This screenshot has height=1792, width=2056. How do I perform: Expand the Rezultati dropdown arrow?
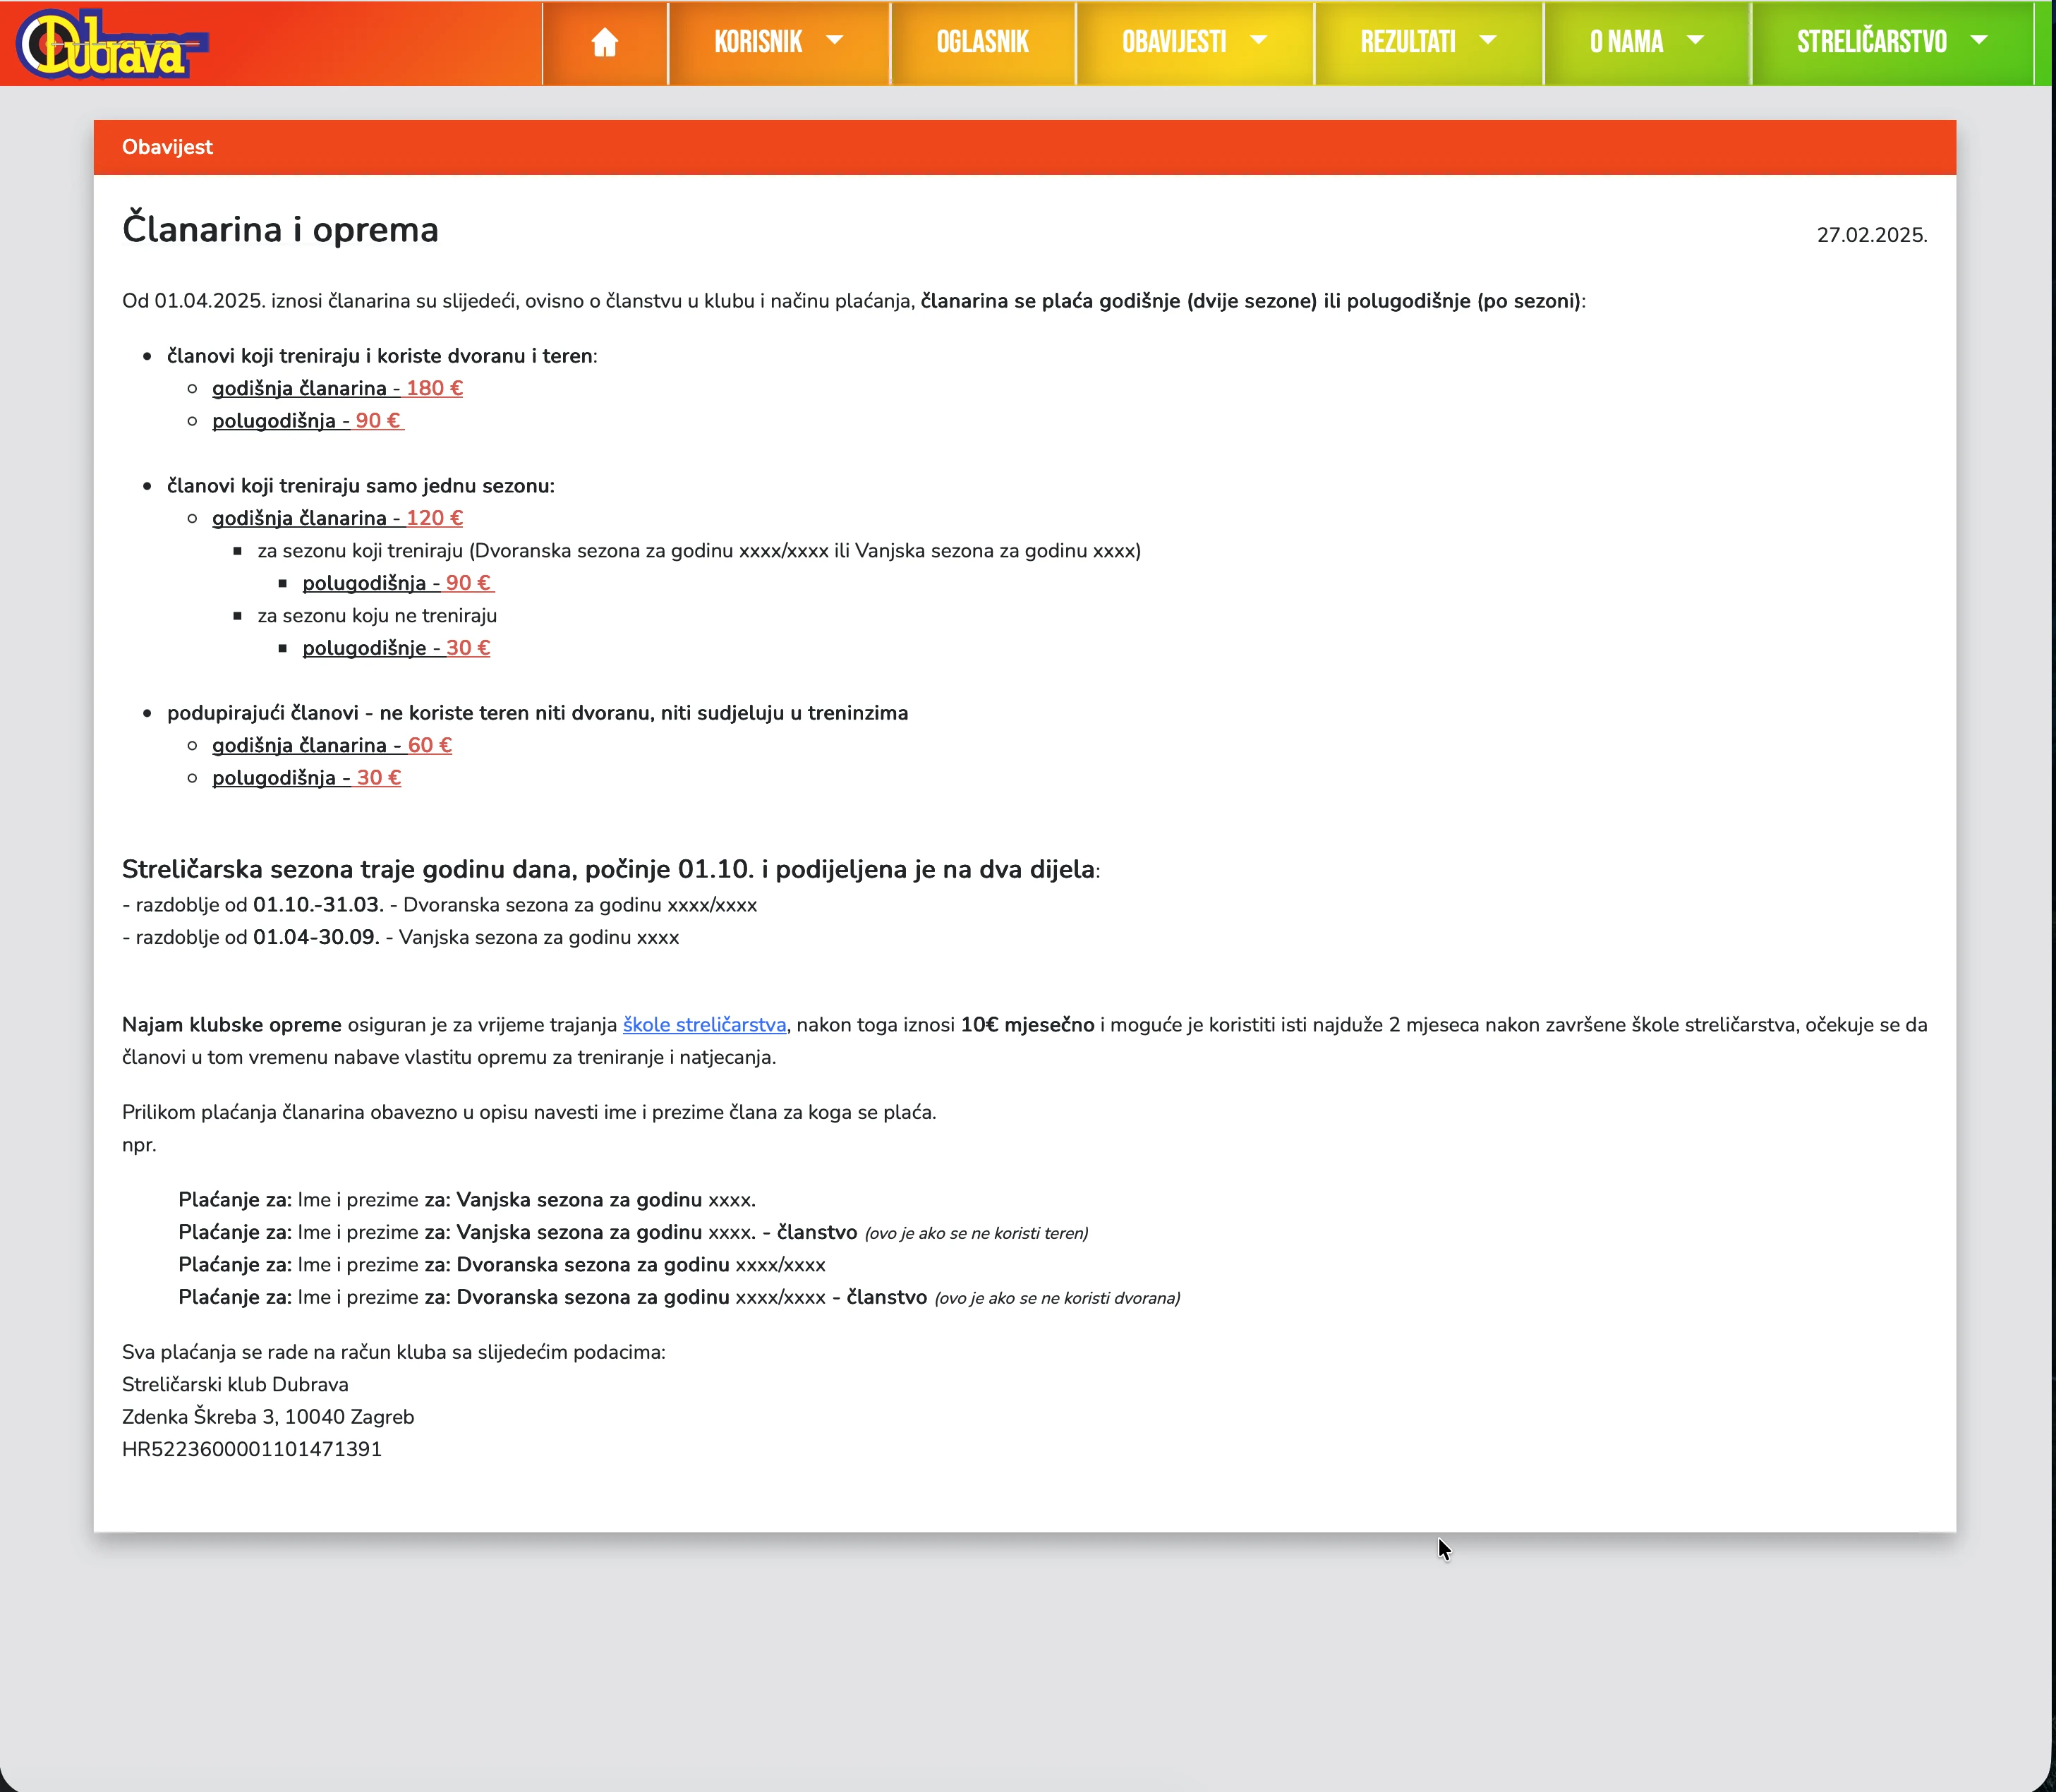point(1487,40)
